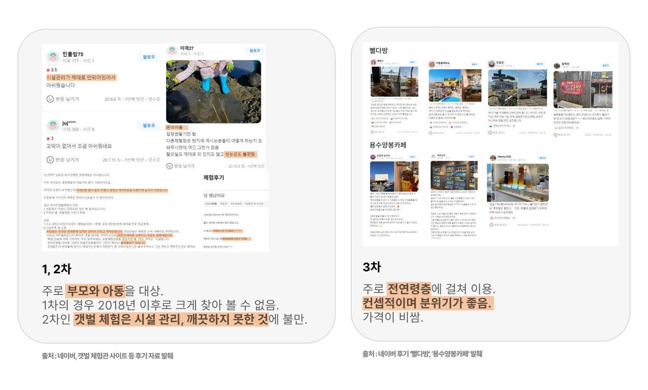The width and height of the screenshot is (648, 390).
Task: Click the follow button above the building exterior photo
Action: (412, 157)
